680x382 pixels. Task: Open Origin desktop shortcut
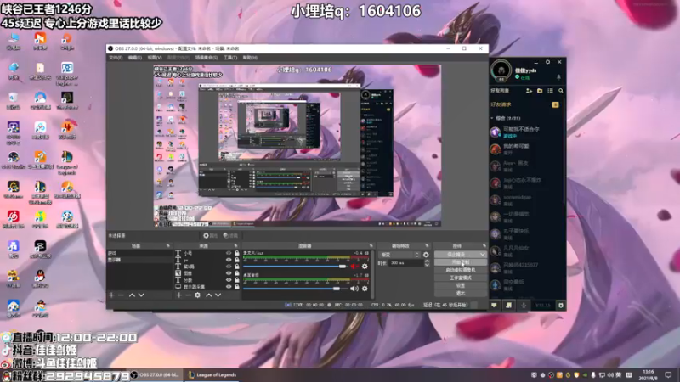click(67, 42)
